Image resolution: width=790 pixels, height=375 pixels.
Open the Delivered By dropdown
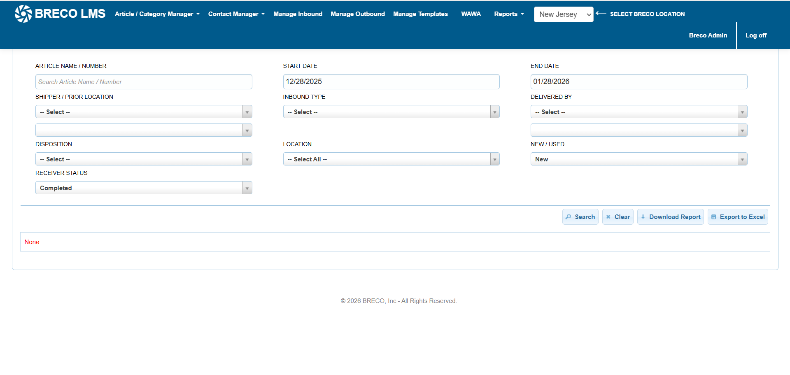coord(639,112)
